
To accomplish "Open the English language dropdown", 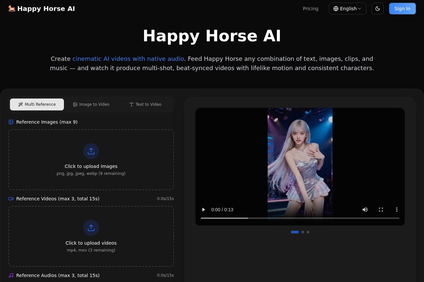I will (347, 9).
